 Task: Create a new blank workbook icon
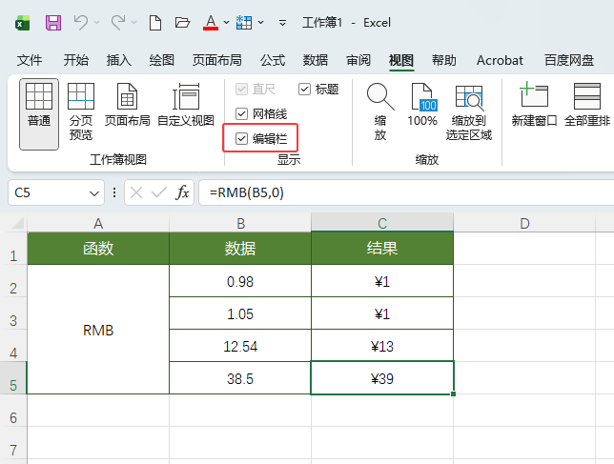pyautogui.click(x=155, y=23)
